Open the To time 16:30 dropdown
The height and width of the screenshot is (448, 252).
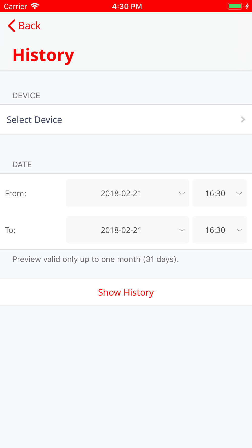click(x=219, y=230)
